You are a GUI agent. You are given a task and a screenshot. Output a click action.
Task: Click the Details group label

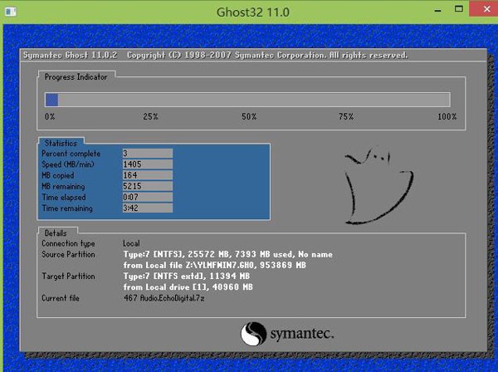tap(56, 233)
